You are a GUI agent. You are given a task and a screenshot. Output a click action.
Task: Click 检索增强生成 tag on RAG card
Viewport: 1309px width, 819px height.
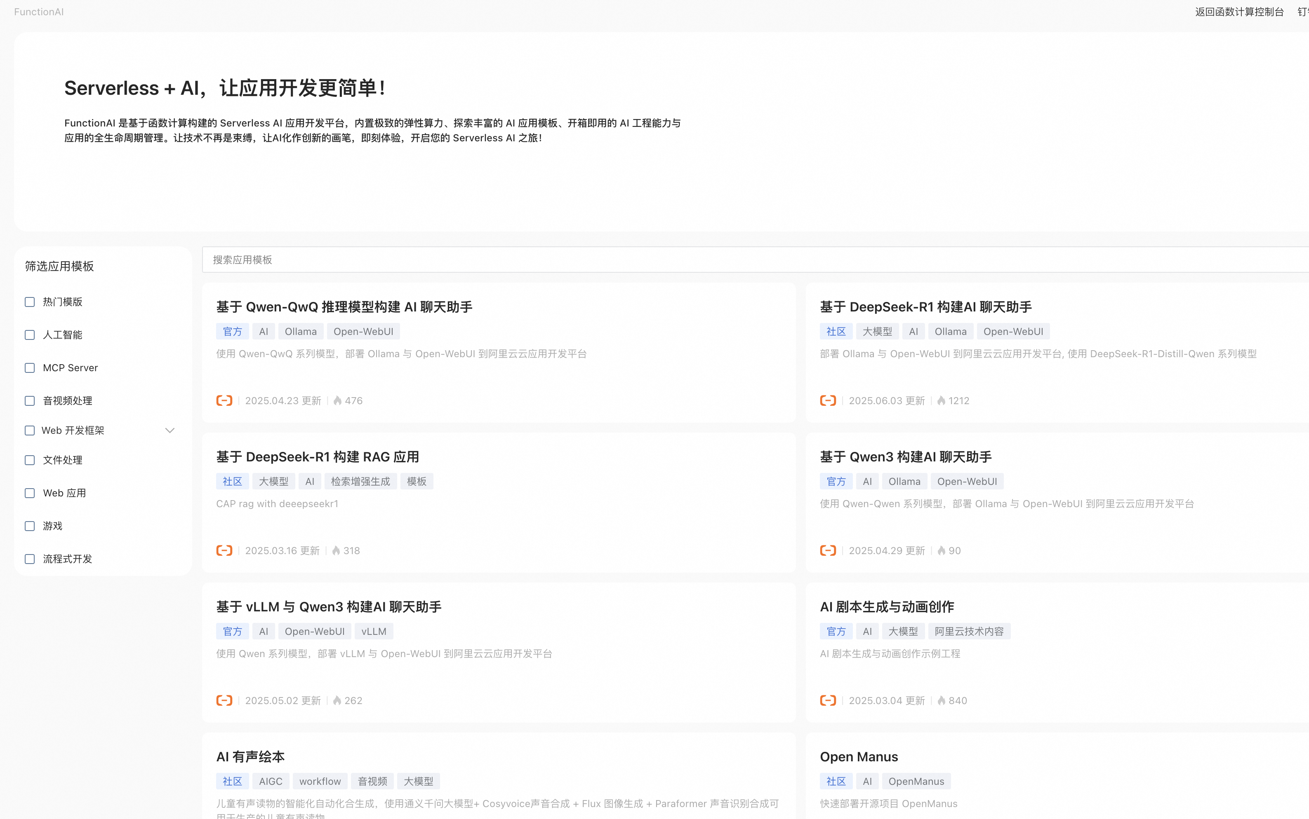[x=360, y=482]
